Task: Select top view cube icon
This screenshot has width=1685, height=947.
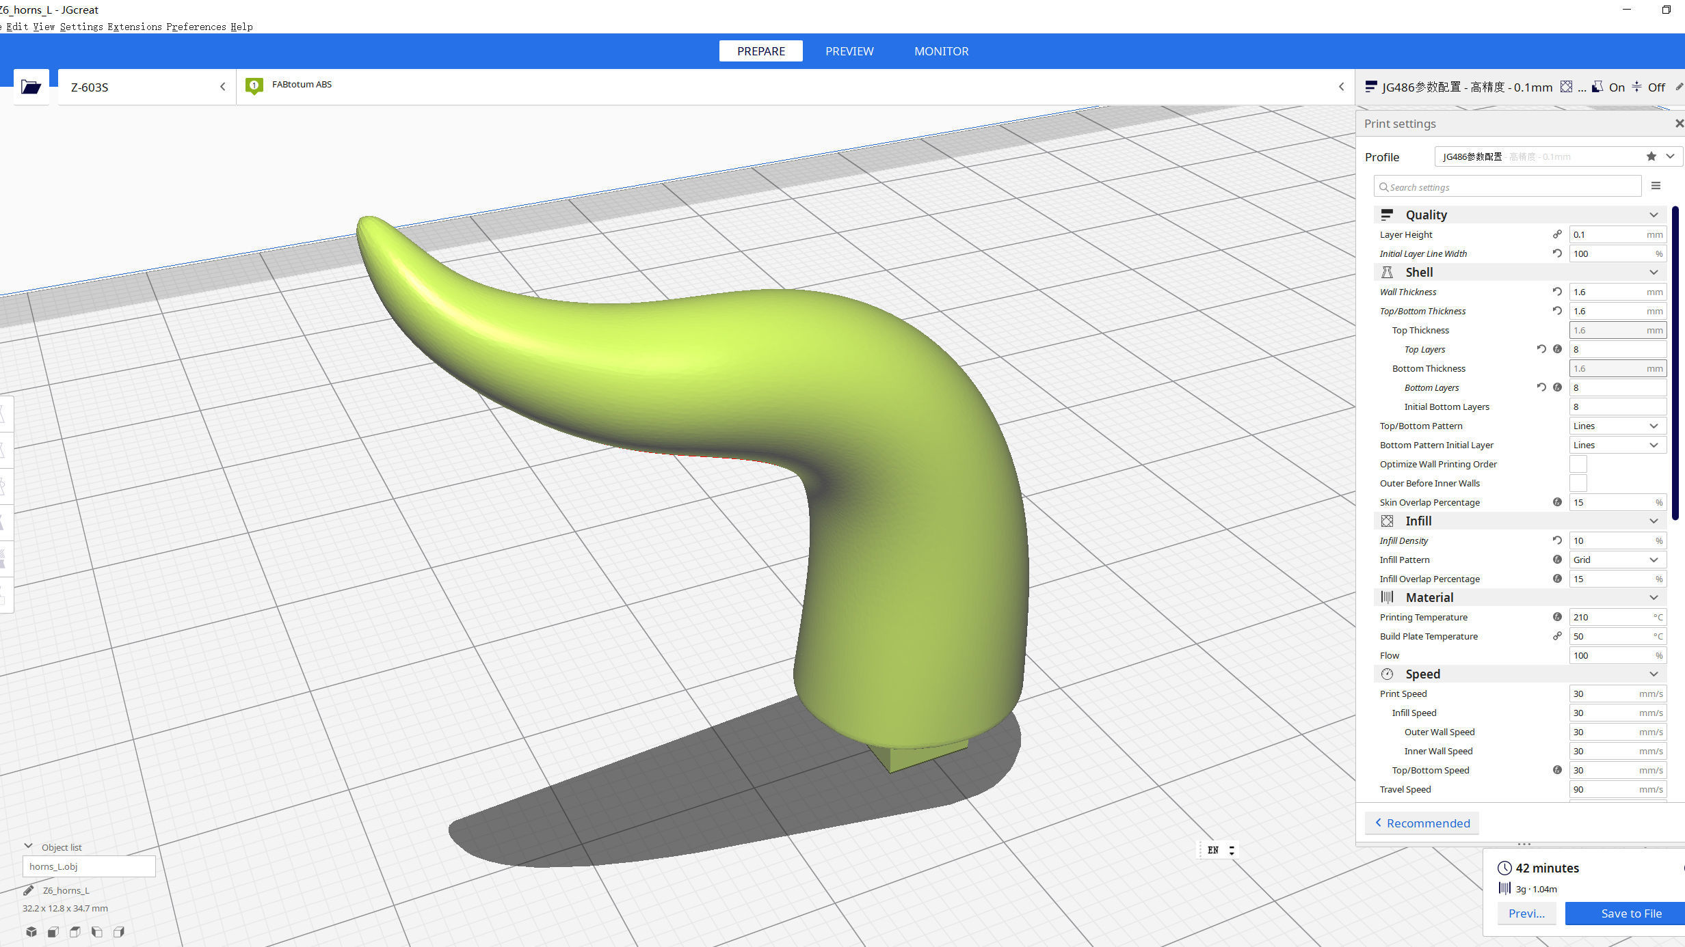Action: [75, 931]
